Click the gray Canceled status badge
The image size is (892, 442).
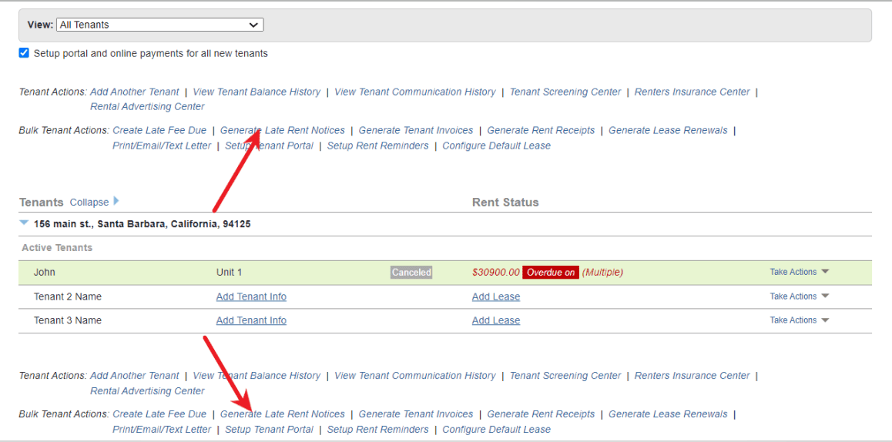click(x=411, y=273)
